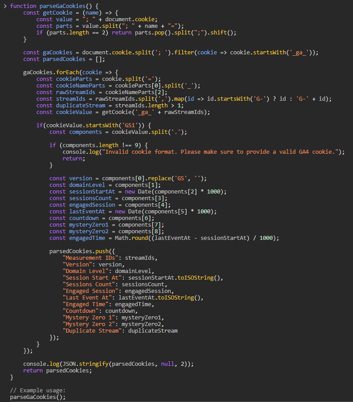Viewport: 353px width, 402px height.
Task: Click the "Session Start At" object key
Action: click(92, 278)
